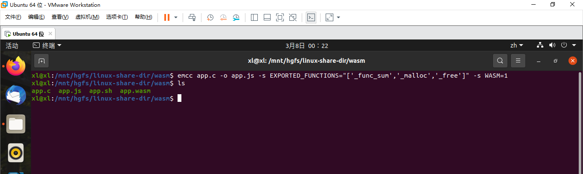This screenshot has width=583, height=174.
Task: Open the 虚拟机(M) menu
Action: (x=87, y=17)
